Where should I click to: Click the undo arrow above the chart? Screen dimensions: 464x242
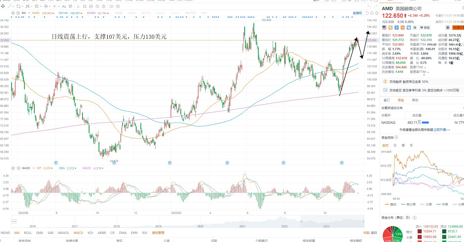[x=369, y=6]
